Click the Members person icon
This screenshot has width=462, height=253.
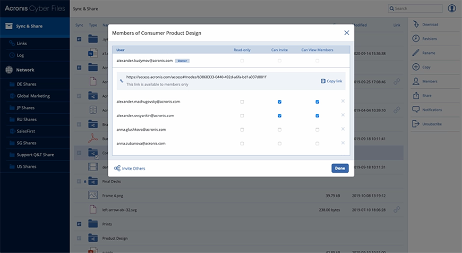click(416, 81)
